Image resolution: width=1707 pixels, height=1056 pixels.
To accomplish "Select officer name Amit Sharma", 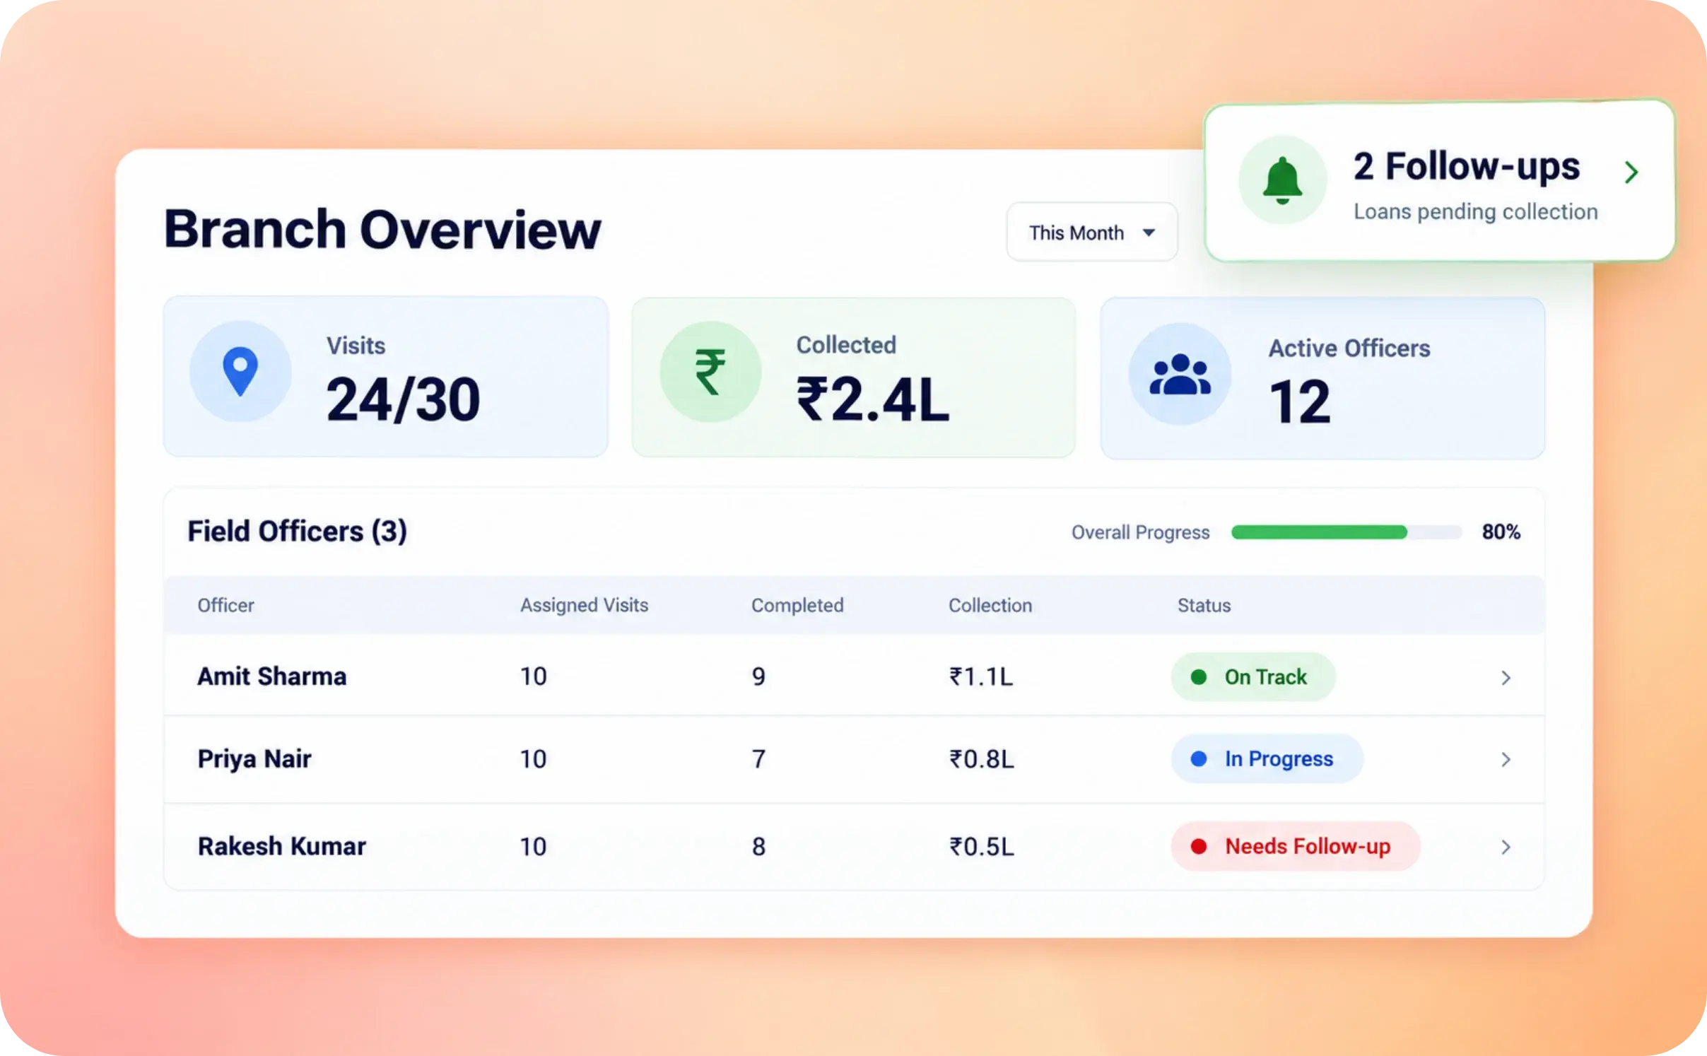I will click(272, 676).
